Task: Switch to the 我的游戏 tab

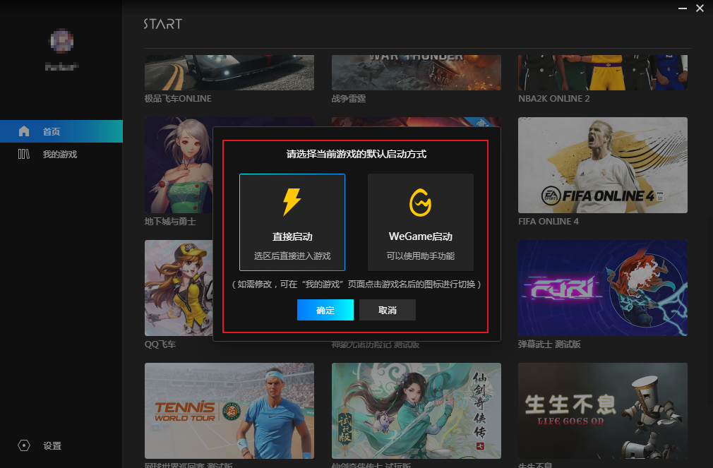Action: [59, 154]
